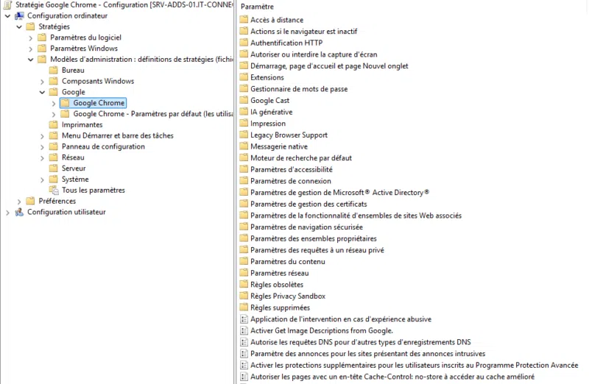Click policy icon for Autorise les requêtes DNS
Screen dimensions: 589x384
(x=244, y=342)
